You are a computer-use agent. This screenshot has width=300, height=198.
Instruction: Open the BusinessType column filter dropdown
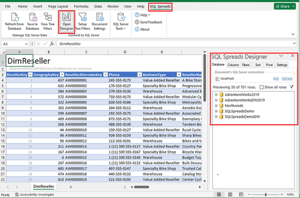139,74
